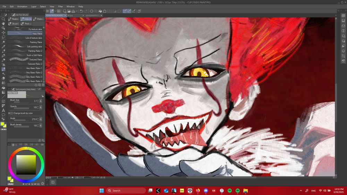Image resolution: width=347 pixels, height=195 pixels.
Task: Open Windows system tray hidden icons chevron
Action: point(301,190)
